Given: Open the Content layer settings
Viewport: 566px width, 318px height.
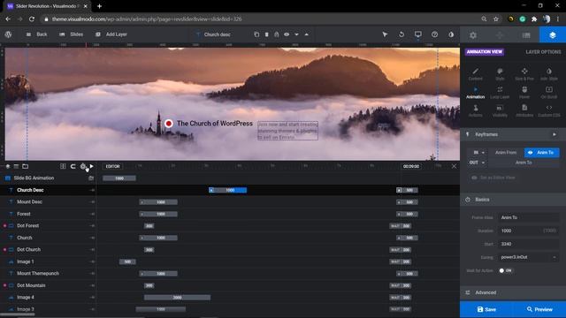Looking at the screenshot, I should (x=476, y=74).
